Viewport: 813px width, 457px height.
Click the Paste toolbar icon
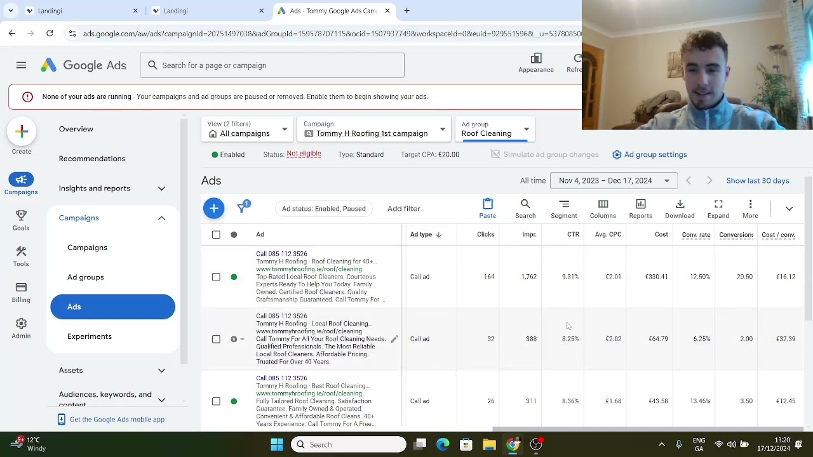pos(488,208)
